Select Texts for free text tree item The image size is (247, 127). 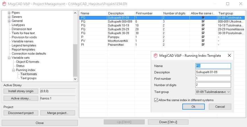point(23,33)
